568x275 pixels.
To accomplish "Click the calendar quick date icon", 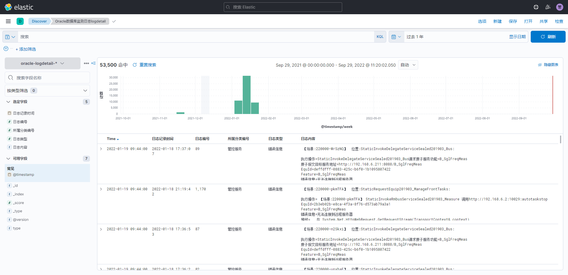I will 396,37.
